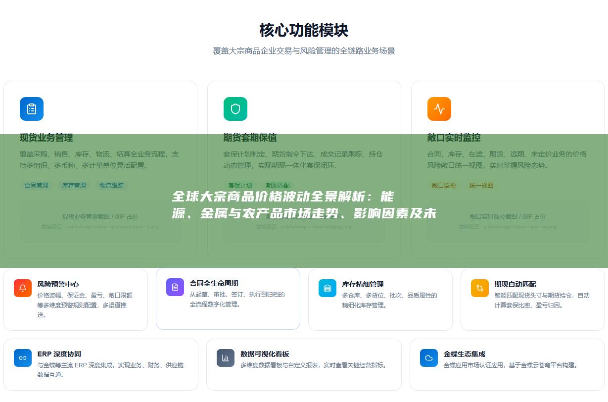Click the 数据可视化看板 title
This screenshot has width=608, height=402.
tap(265, 354)
